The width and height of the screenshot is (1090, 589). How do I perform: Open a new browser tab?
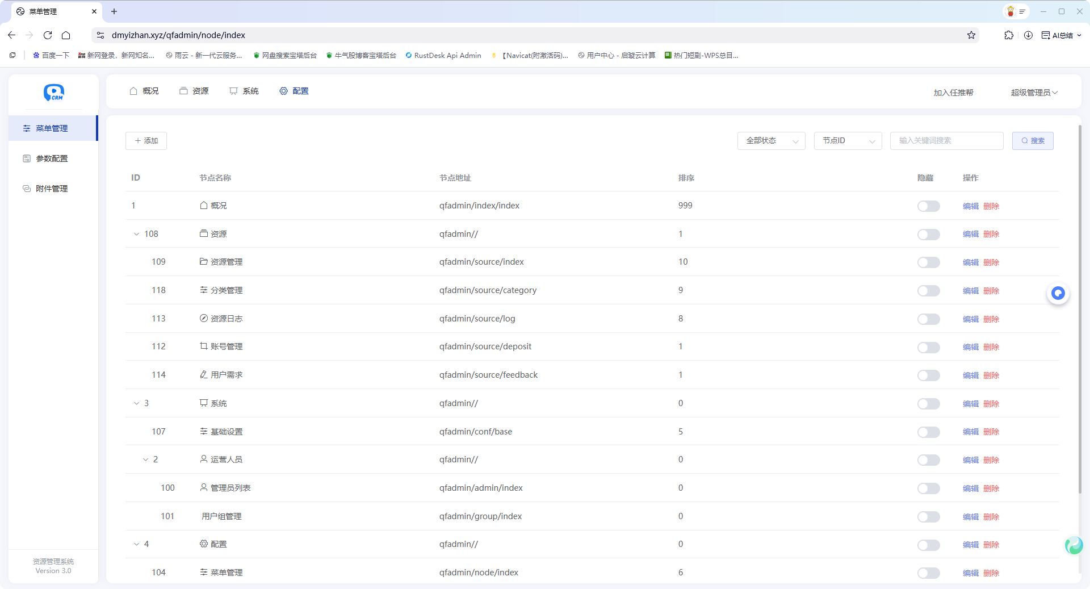pyautogui.click(x=114, y=11)
